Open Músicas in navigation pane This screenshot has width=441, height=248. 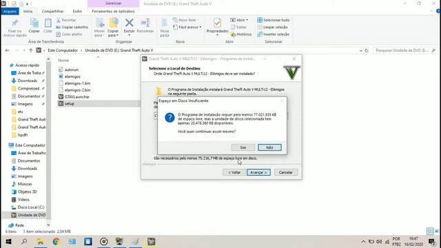(25, 184)
